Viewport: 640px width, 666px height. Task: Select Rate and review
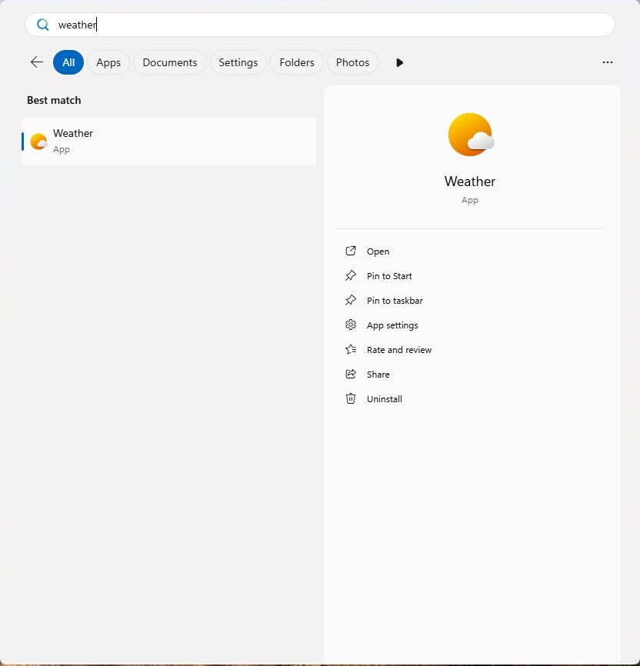click(x=399, y=350)
